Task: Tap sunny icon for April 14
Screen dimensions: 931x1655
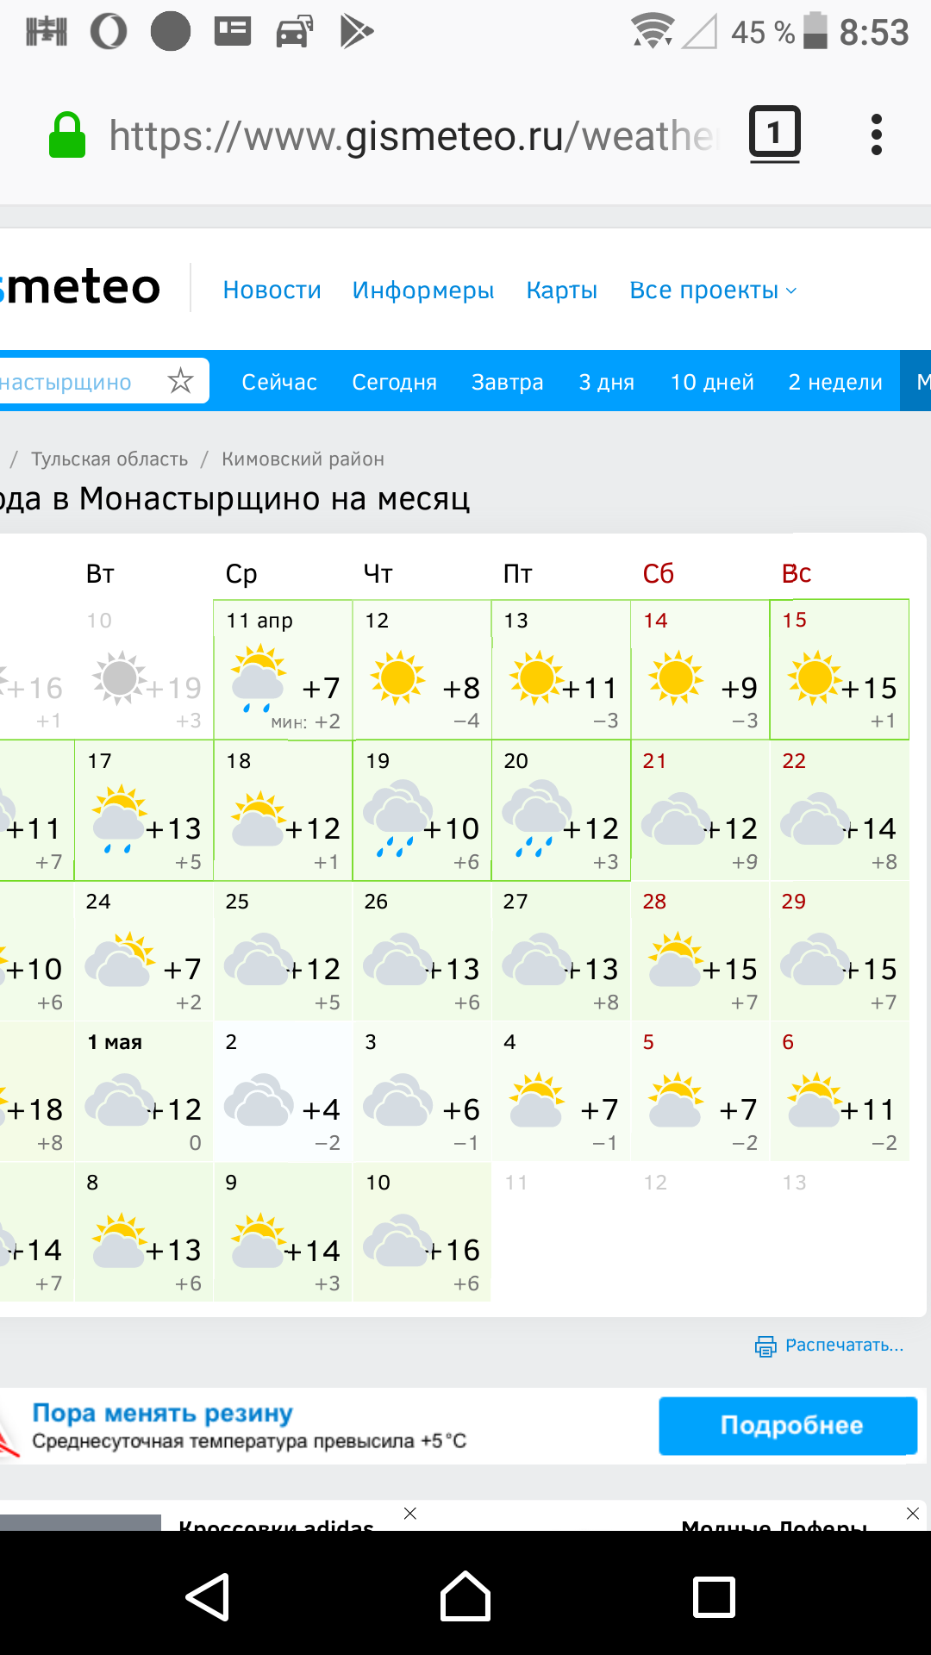Action: pos(676,678)
